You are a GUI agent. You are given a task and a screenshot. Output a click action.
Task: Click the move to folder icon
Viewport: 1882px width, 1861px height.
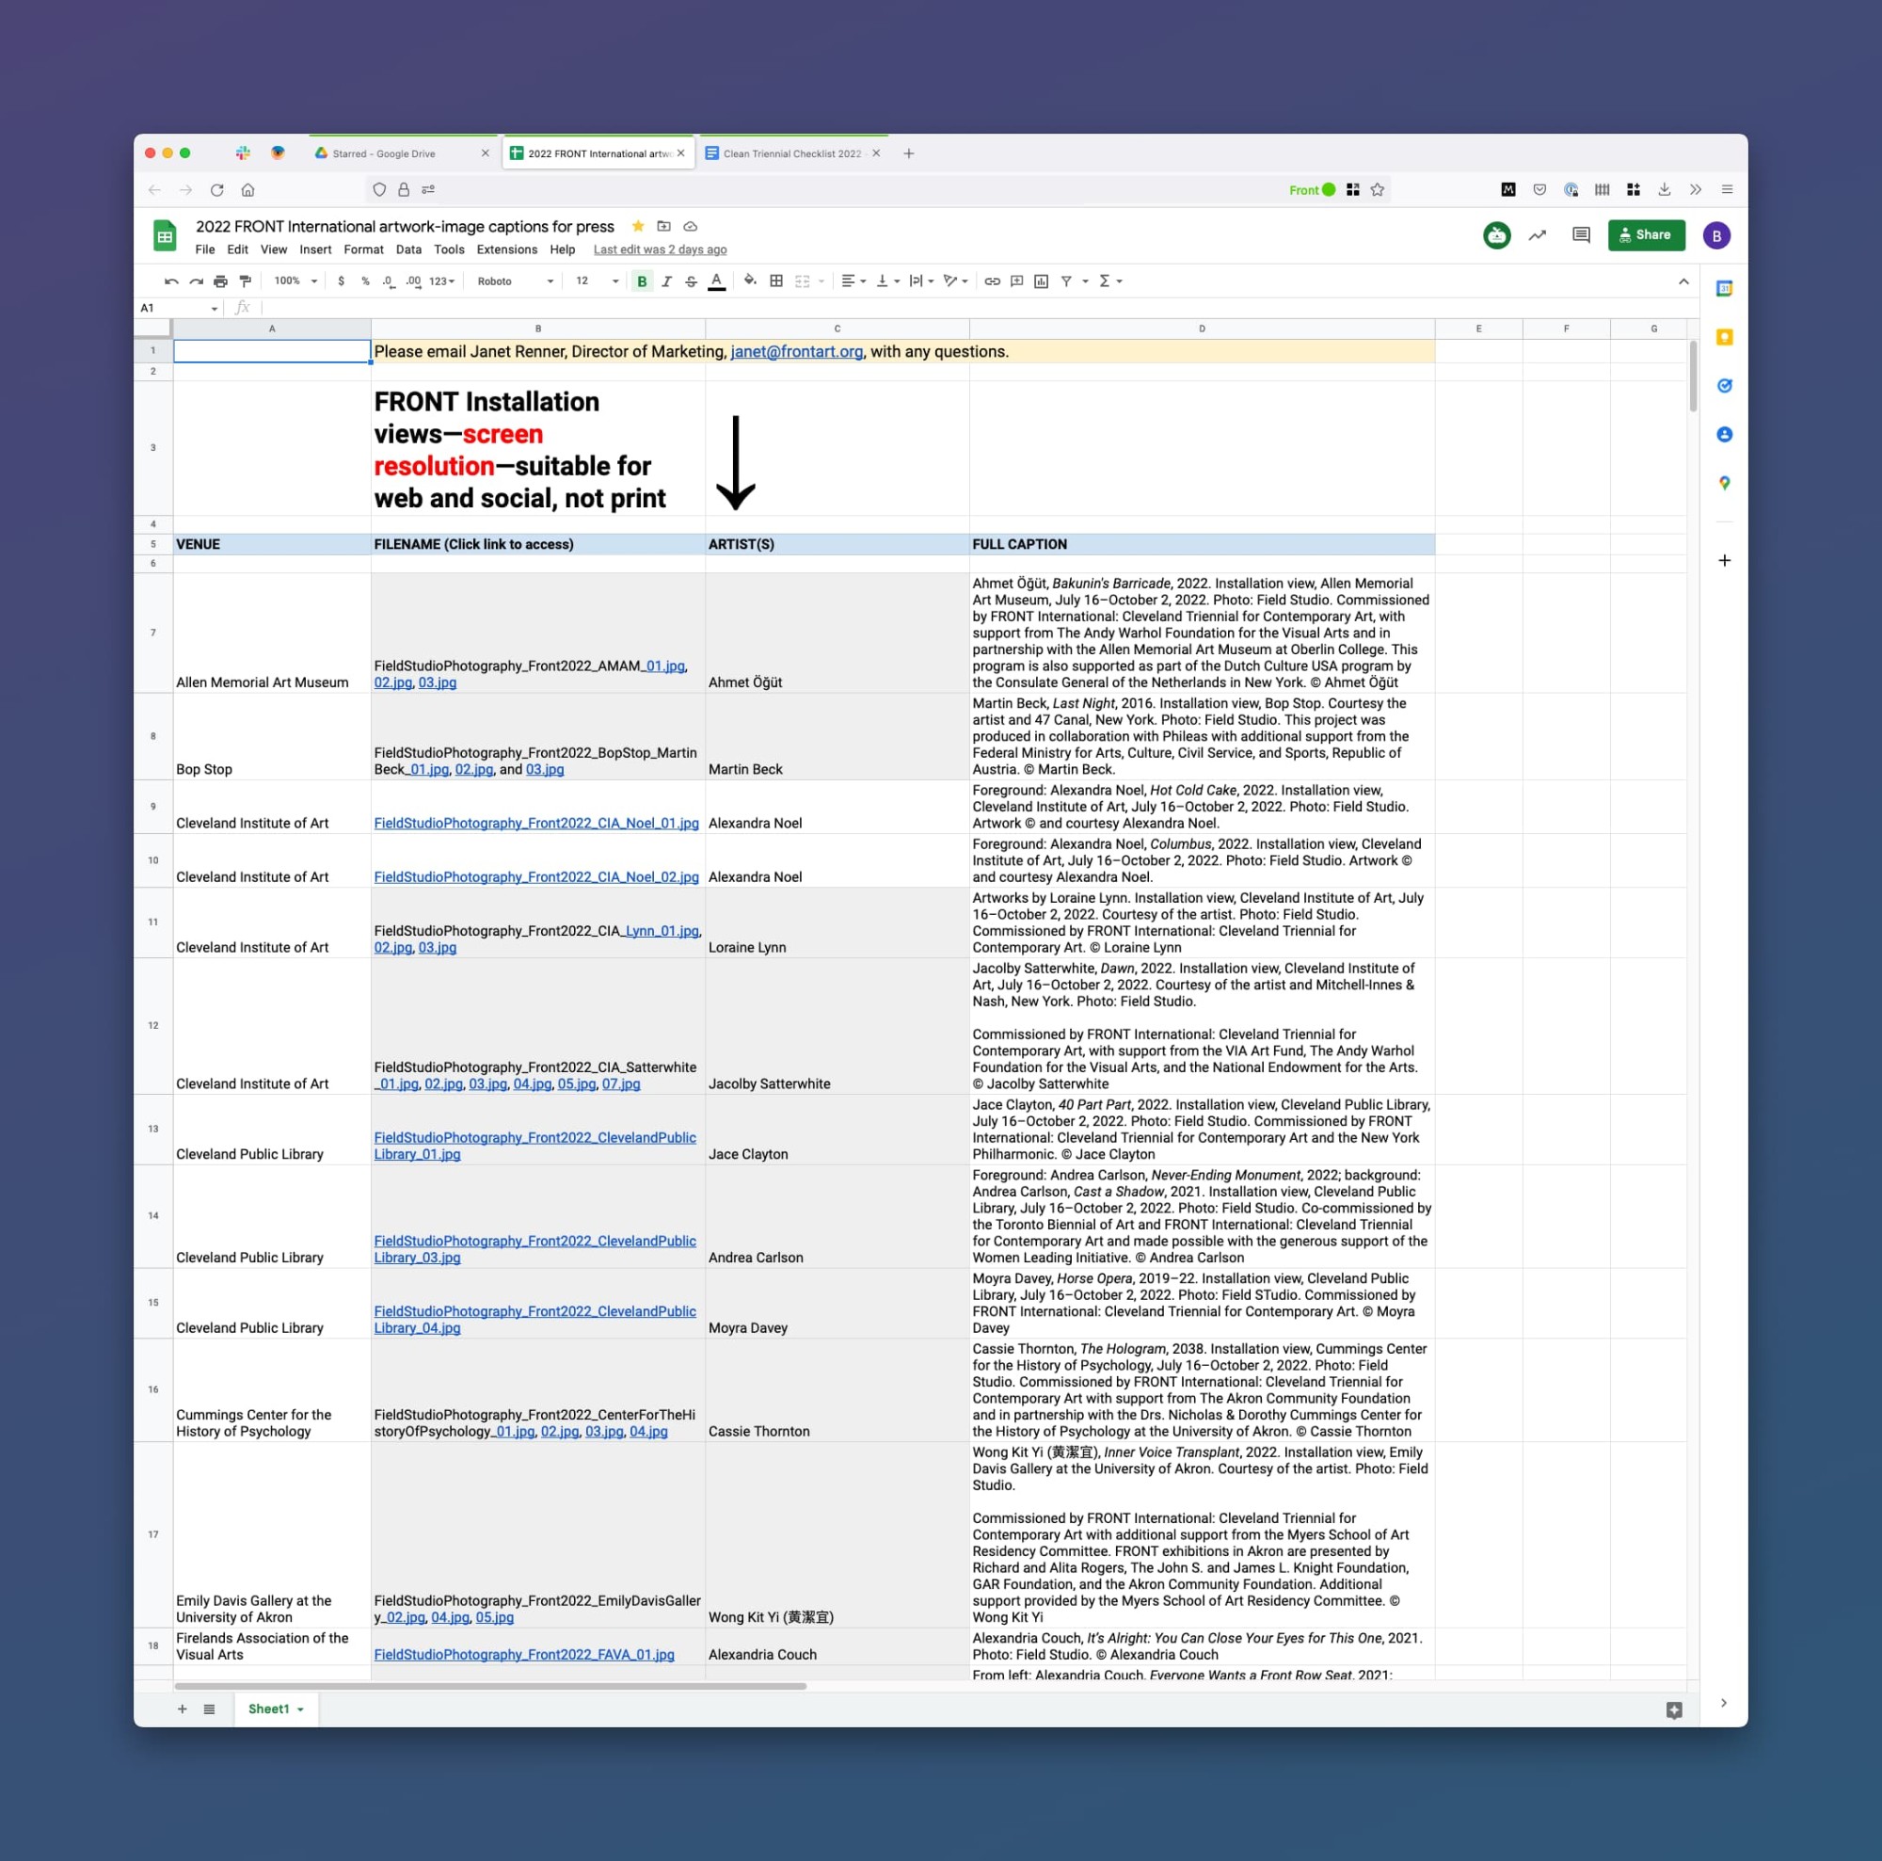(x=664, y=226)
